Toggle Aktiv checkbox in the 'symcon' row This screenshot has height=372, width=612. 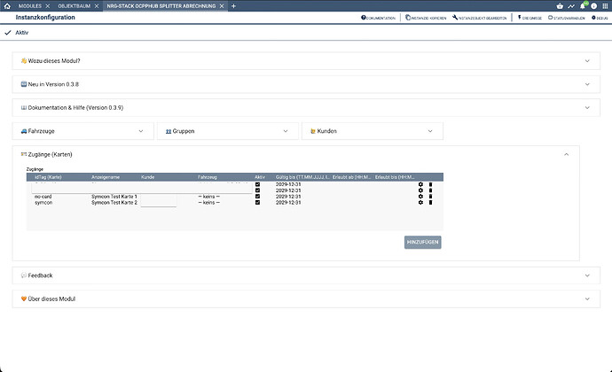click(x=257, y=202)
